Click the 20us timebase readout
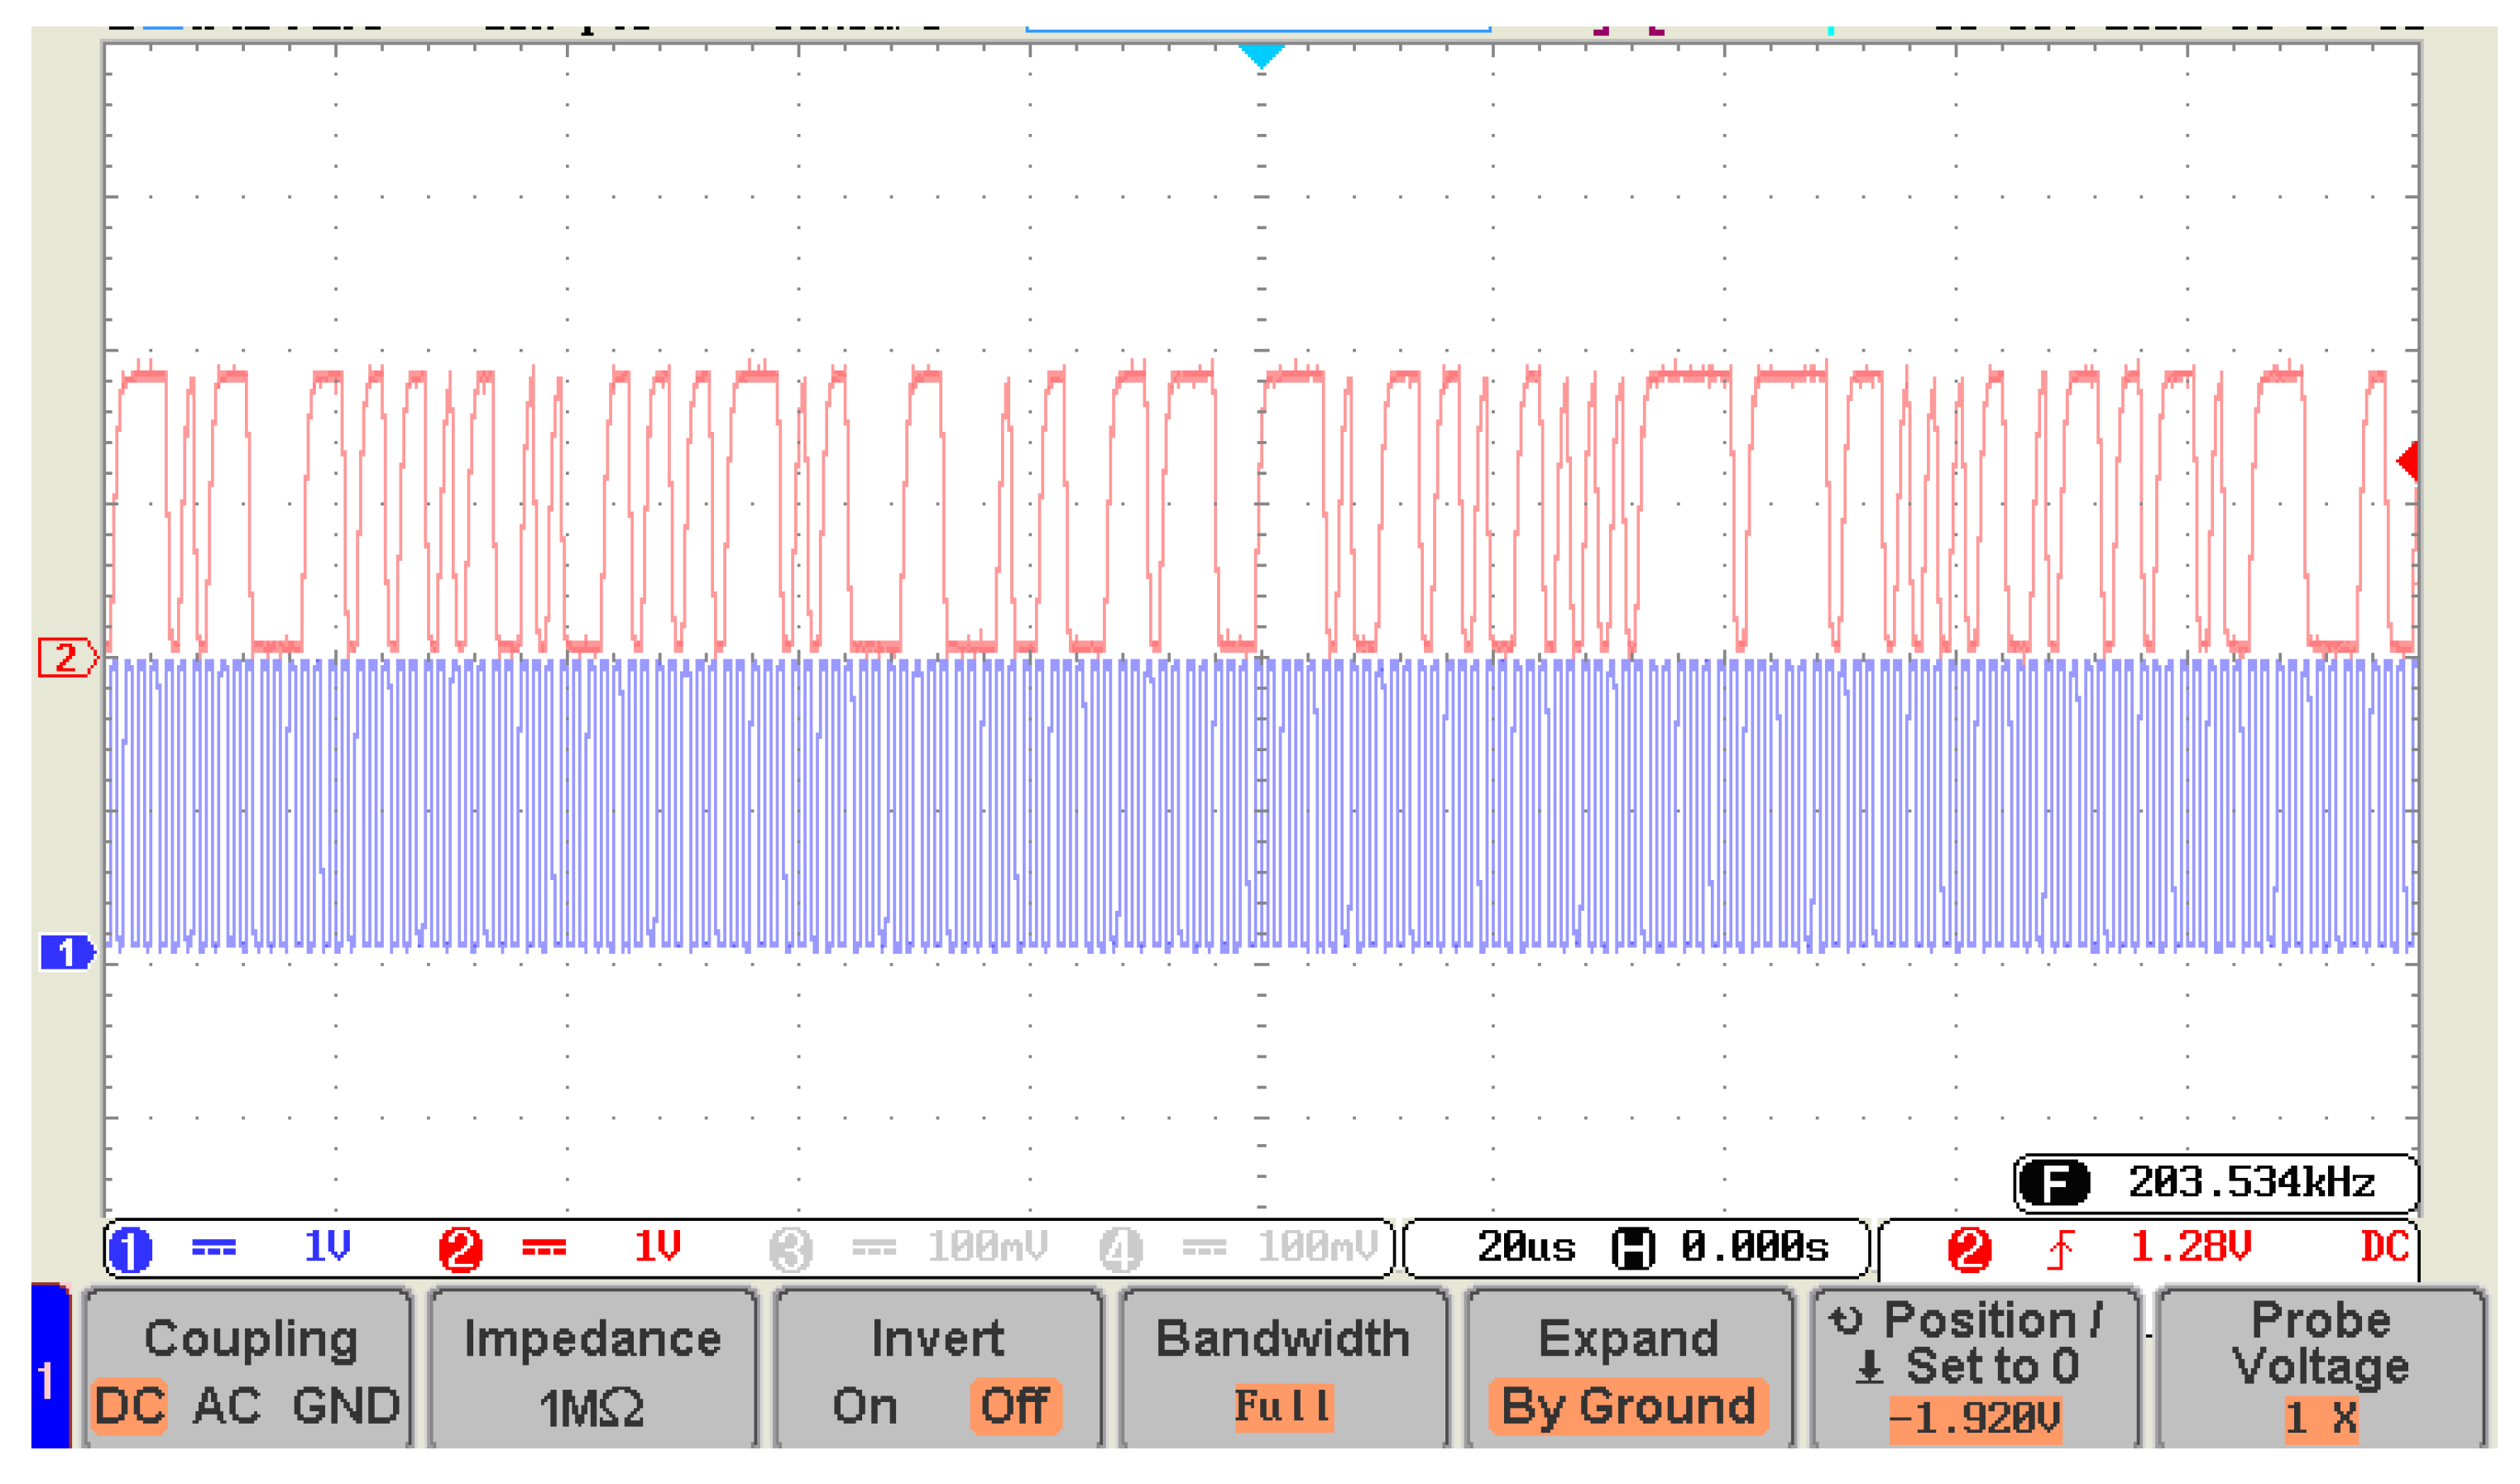 tap(1526, 1248)
